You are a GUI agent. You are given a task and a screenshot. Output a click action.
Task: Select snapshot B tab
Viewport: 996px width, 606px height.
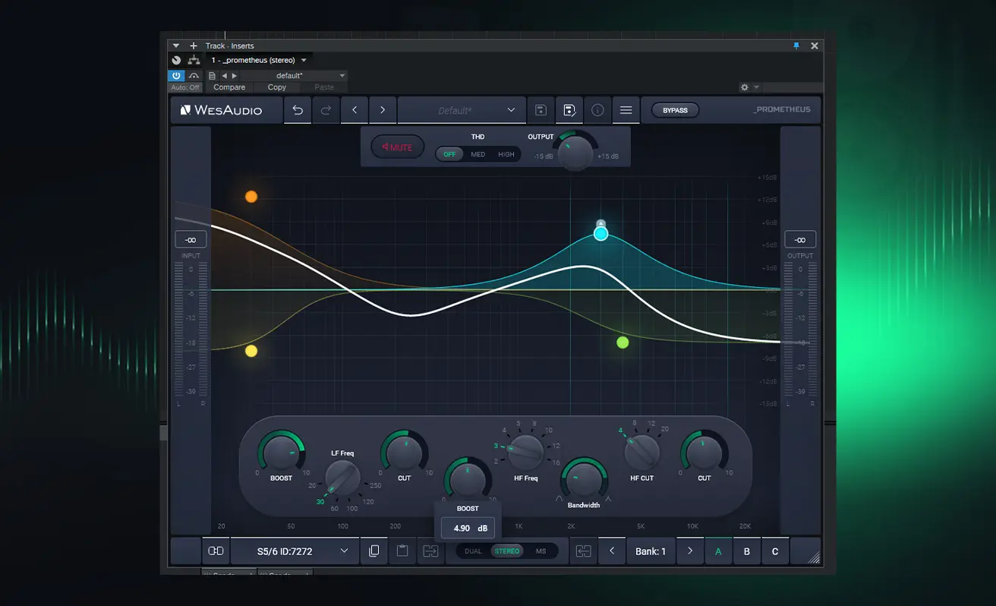click(747, 551)
